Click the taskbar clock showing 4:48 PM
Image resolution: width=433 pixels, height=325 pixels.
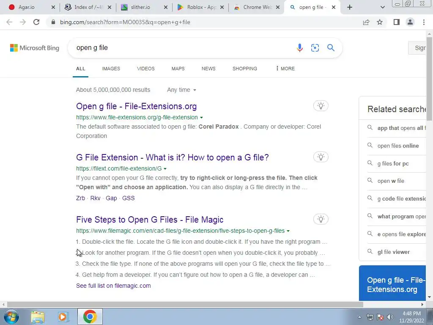[x=411, y=317]
